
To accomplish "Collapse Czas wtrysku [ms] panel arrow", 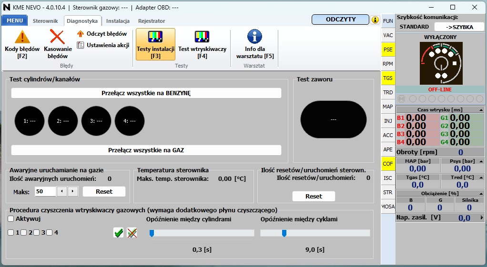I will [x=481, y=110].
